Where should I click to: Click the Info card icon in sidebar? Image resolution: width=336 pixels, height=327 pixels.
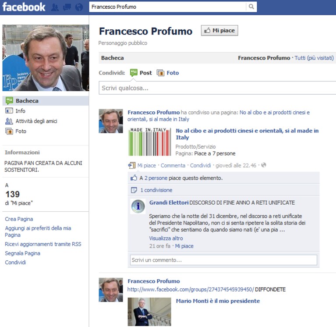[x=9, y=110]
